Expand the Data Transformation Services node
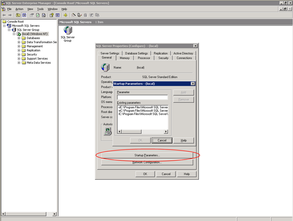 coord(19,42)
